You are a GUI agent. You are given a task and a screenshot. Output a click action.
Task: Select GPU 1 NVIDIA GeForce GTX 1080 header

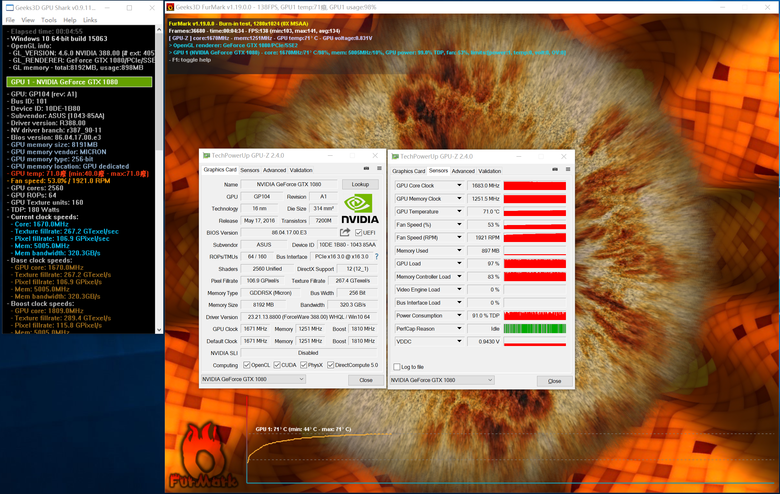pos(79,82)
